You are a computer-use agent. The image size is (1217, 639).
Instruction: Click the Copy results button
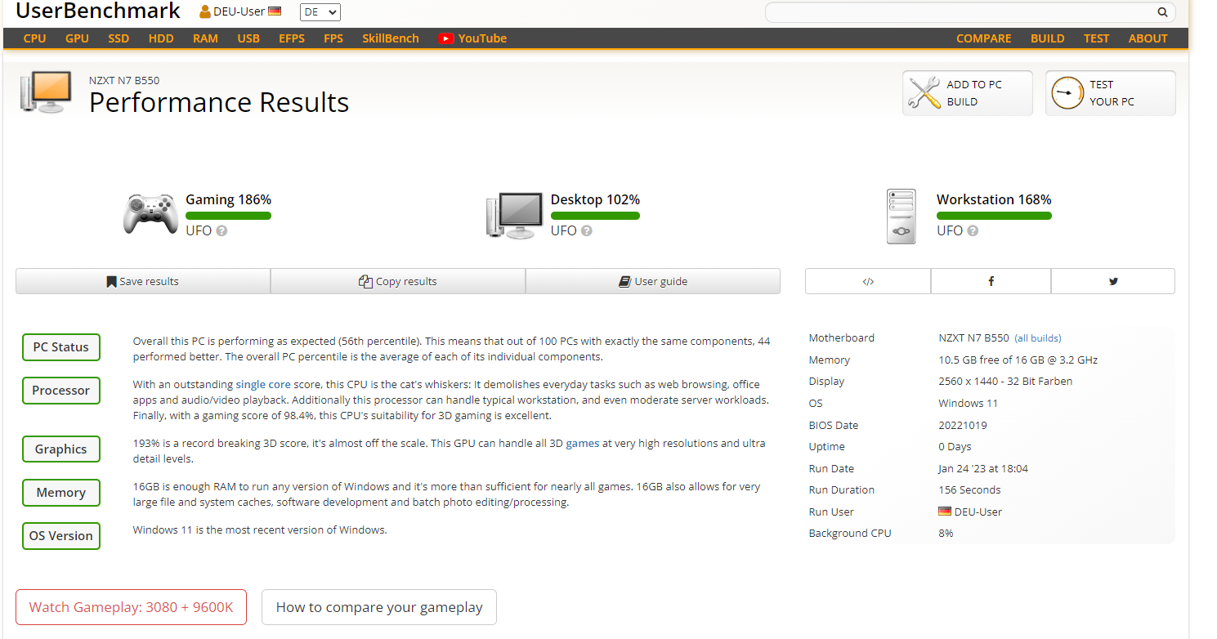click(398, 281)
